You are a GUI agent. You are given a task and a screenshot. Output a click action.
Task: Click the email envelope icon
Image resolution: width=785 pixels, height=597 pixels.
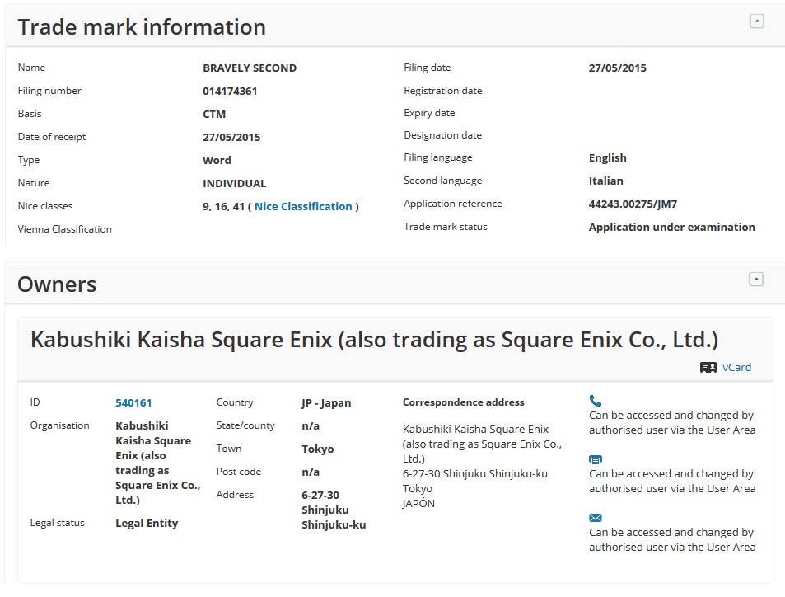pyautogui.click(x=596, y=518)
